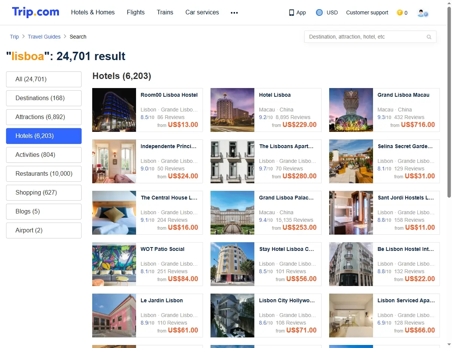Click the Sant Jordi Hostels L... title
The width and height of the screenshot is (452, 348).
(x=406, y=198)
